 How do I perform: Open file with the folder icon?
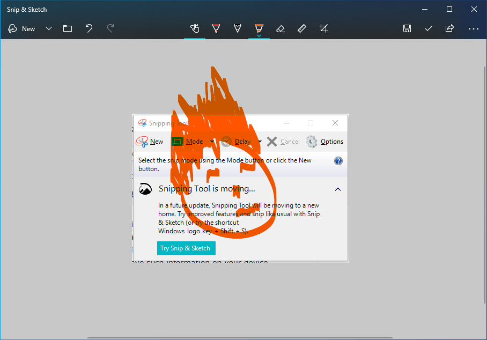(x=68, y=28)
